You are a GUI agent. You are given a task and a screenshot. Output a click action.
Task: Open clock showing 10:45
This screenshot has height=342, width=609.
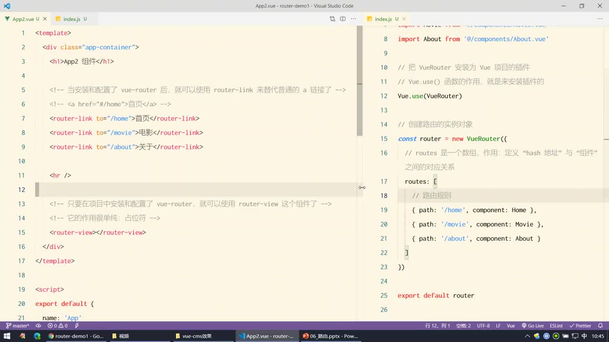[x=598, y=336]
